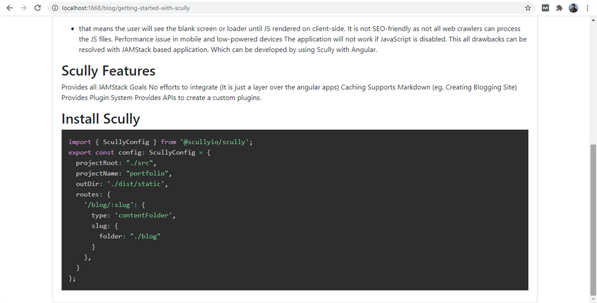Click the projectName "portfolio" code line
597x303 pixels.
(124, 173)
